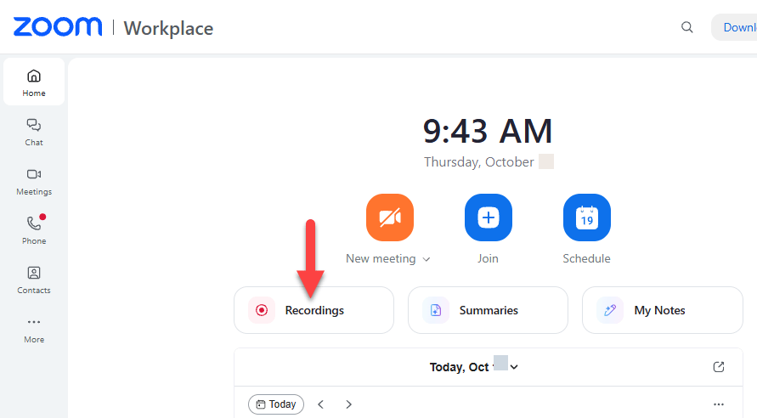The image size is (757, 418).
Task: Open Phone in the sidebar
Action: [34, 230]
